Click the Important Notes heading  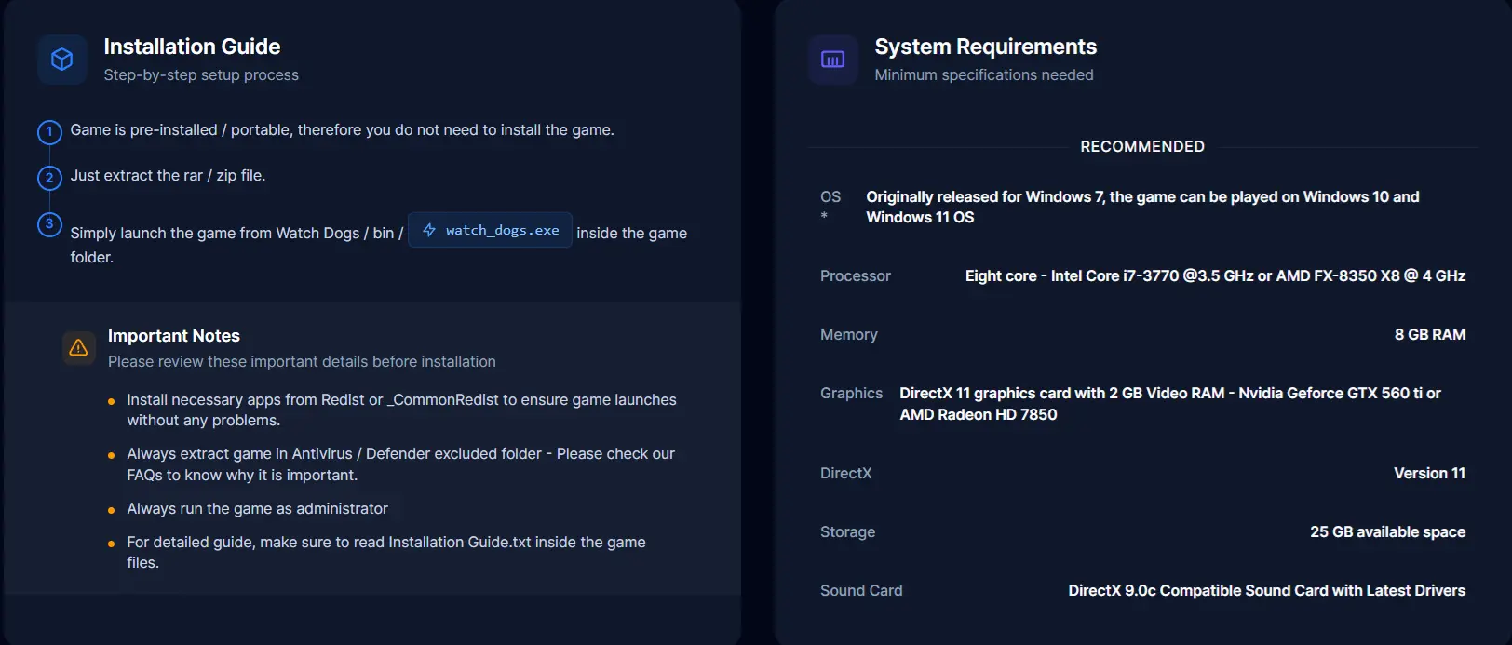174,336
